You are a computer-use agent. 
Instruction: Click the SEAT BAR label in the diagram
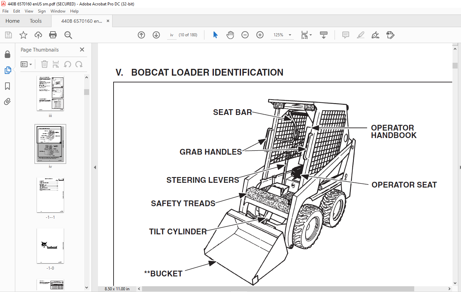pos(233,112)
